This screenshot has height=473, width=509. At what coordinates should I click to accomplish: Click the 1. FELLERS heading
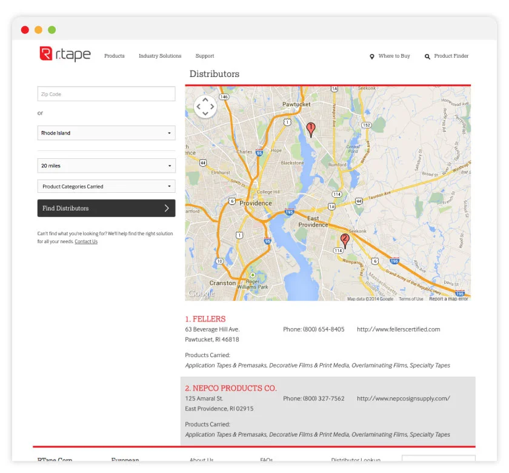(x=205, y=319)
